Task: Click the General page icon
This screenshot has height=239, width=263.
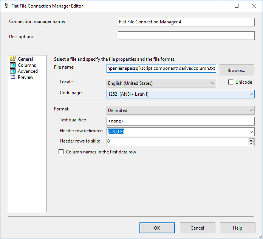Action: click(x=12, y=59)
